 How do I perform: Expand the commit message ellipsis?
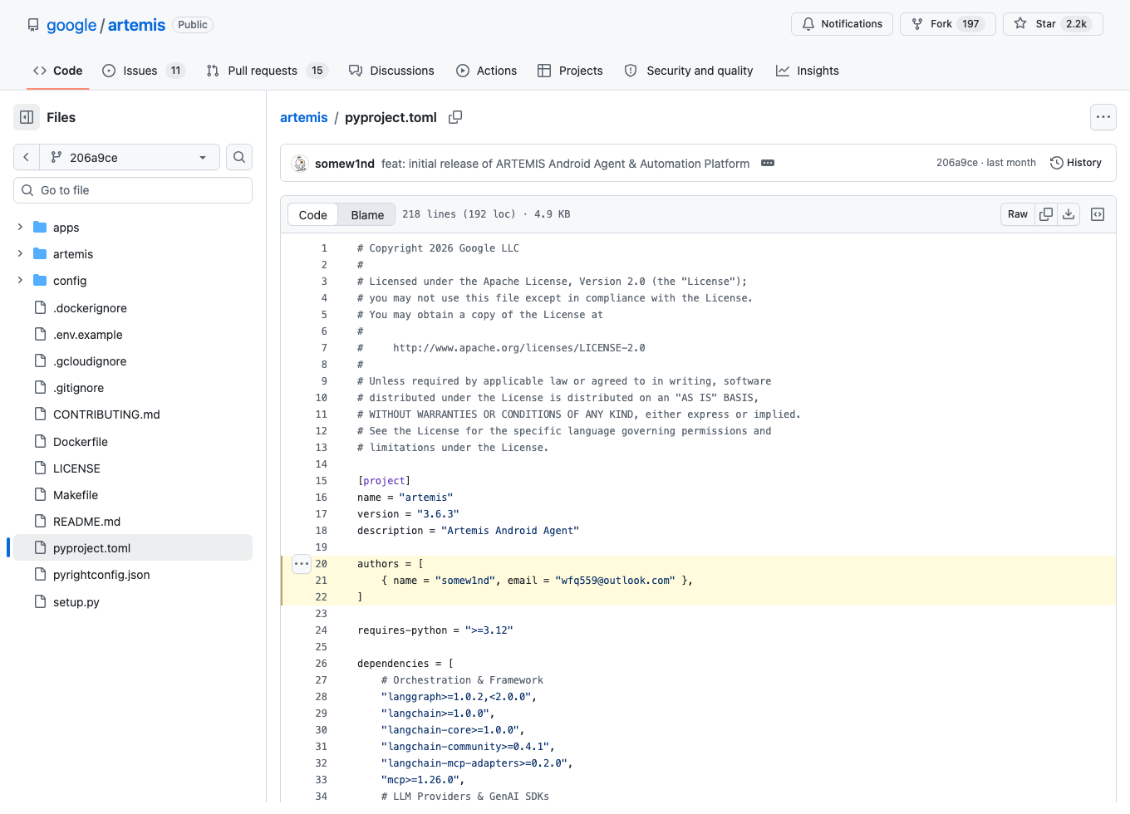click(768, 163)
